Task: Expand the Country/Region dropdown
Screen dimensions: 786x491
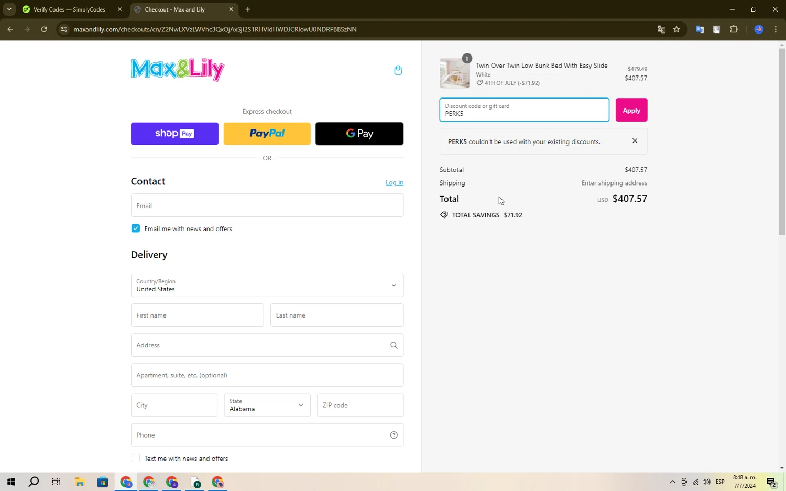Action: pos(267,286)
